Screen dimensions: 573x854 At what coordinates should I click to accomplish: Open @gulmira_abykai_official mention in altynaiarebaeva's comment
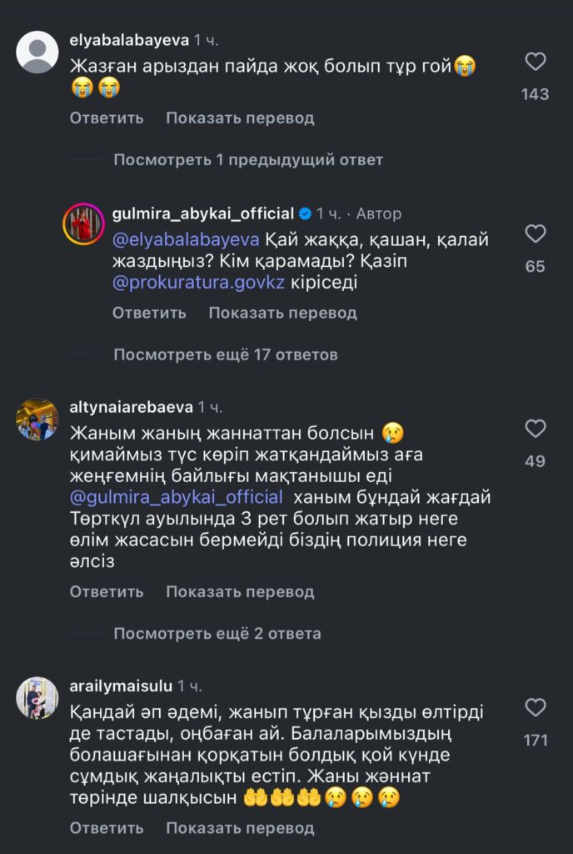(175, 498)
